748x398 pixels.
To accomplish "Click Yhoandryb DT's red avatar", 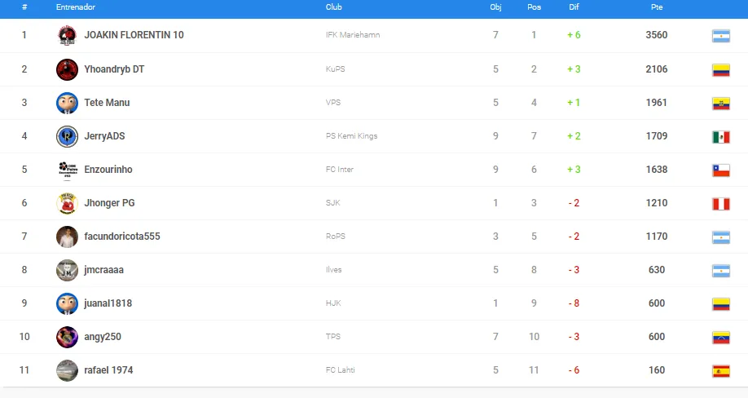I will pos(67,69).
